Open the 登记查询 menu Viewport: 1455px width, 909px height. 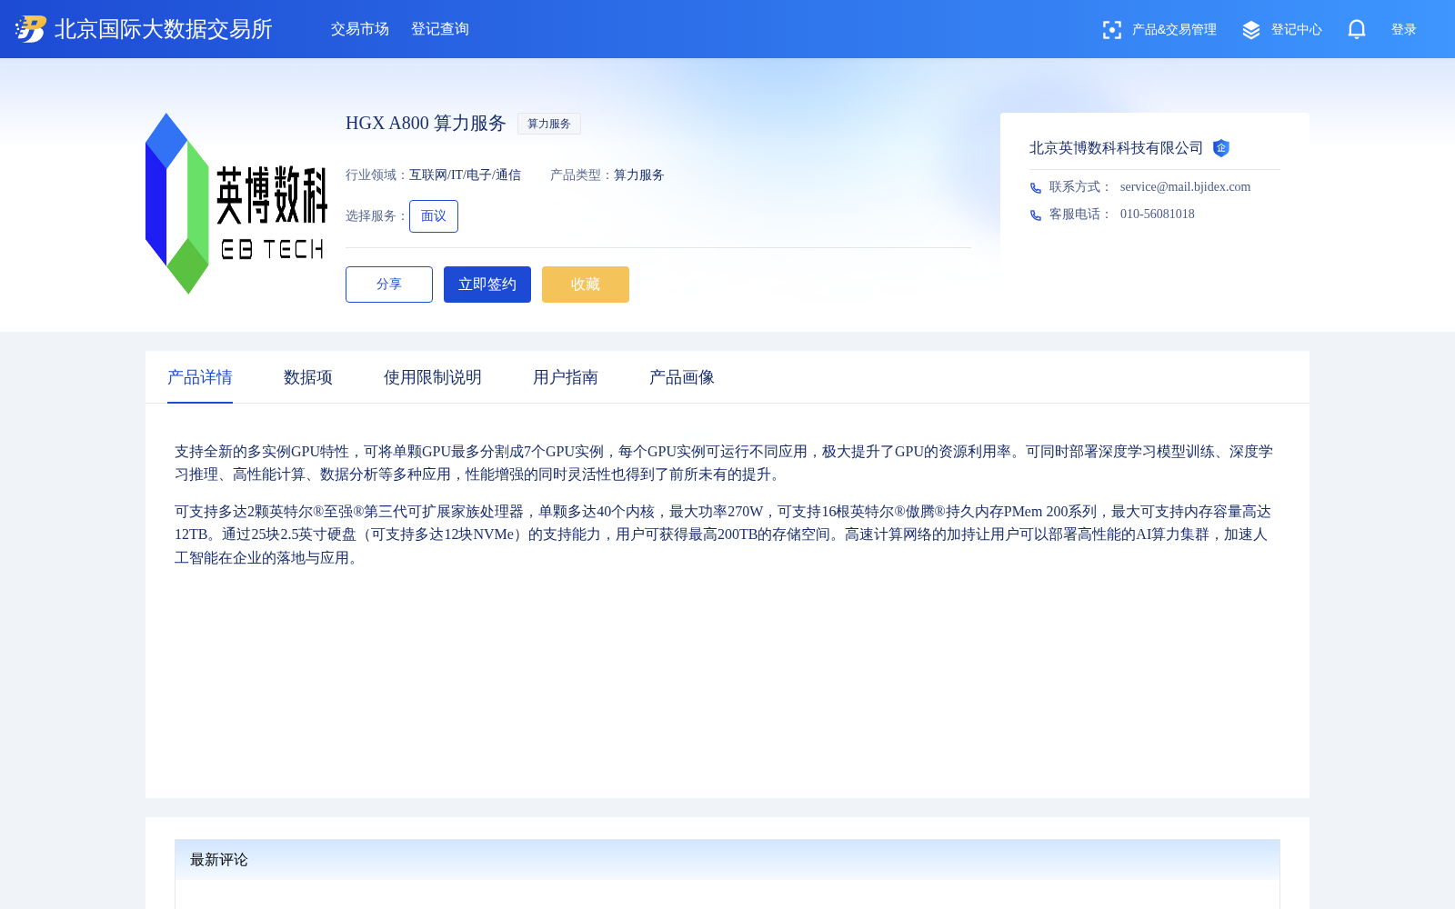440,29
